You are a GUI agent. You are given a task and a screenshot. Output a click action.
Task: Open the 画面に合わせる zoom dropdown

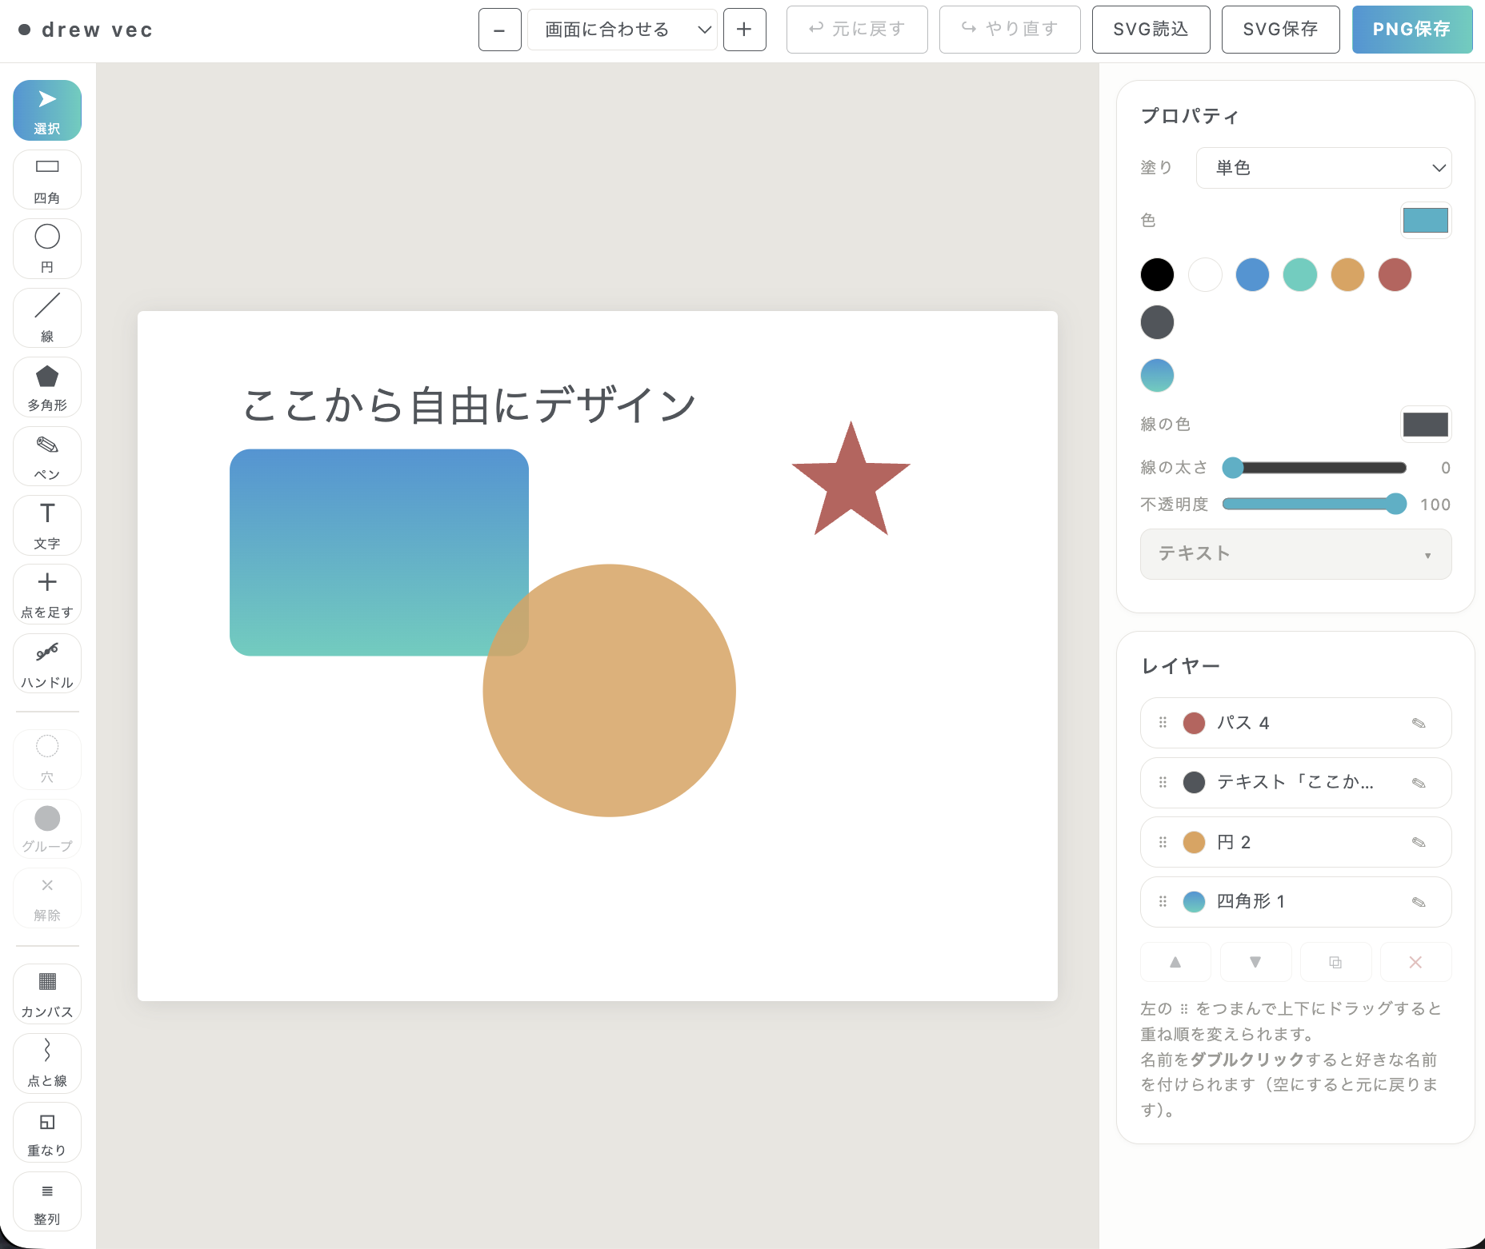[x=622, y=30]
